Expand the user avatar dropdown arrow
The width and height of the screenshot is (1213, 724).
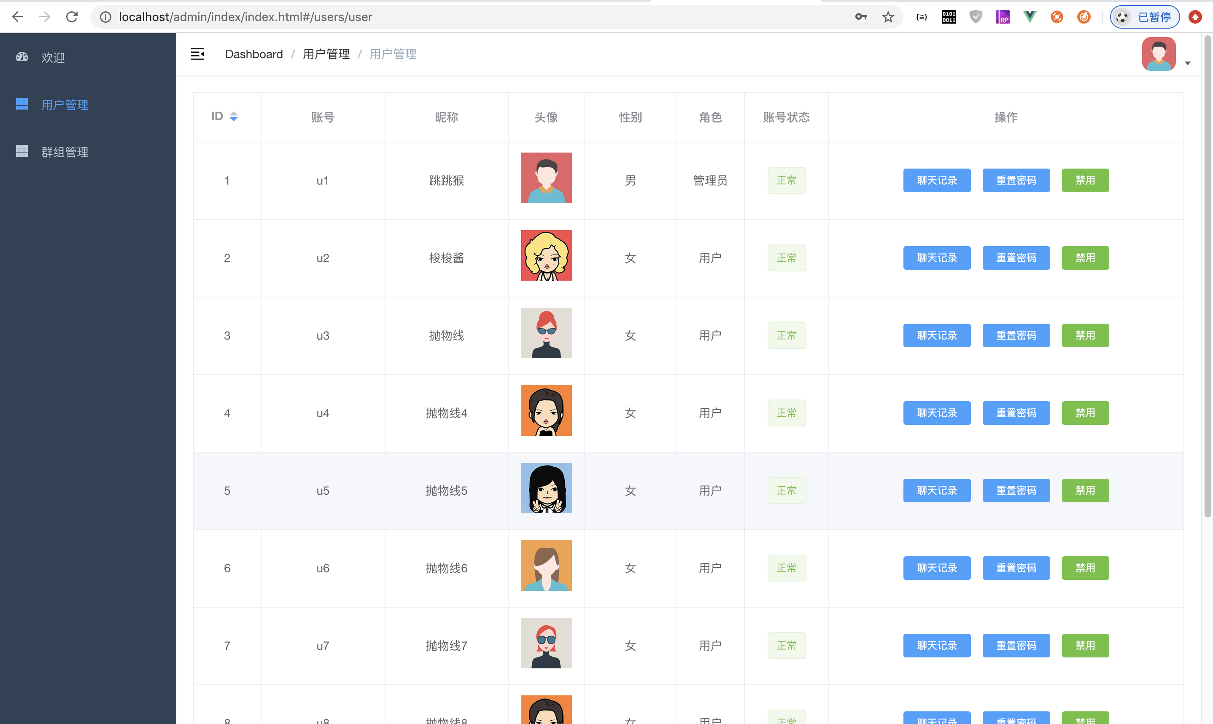pos(1188,63)
